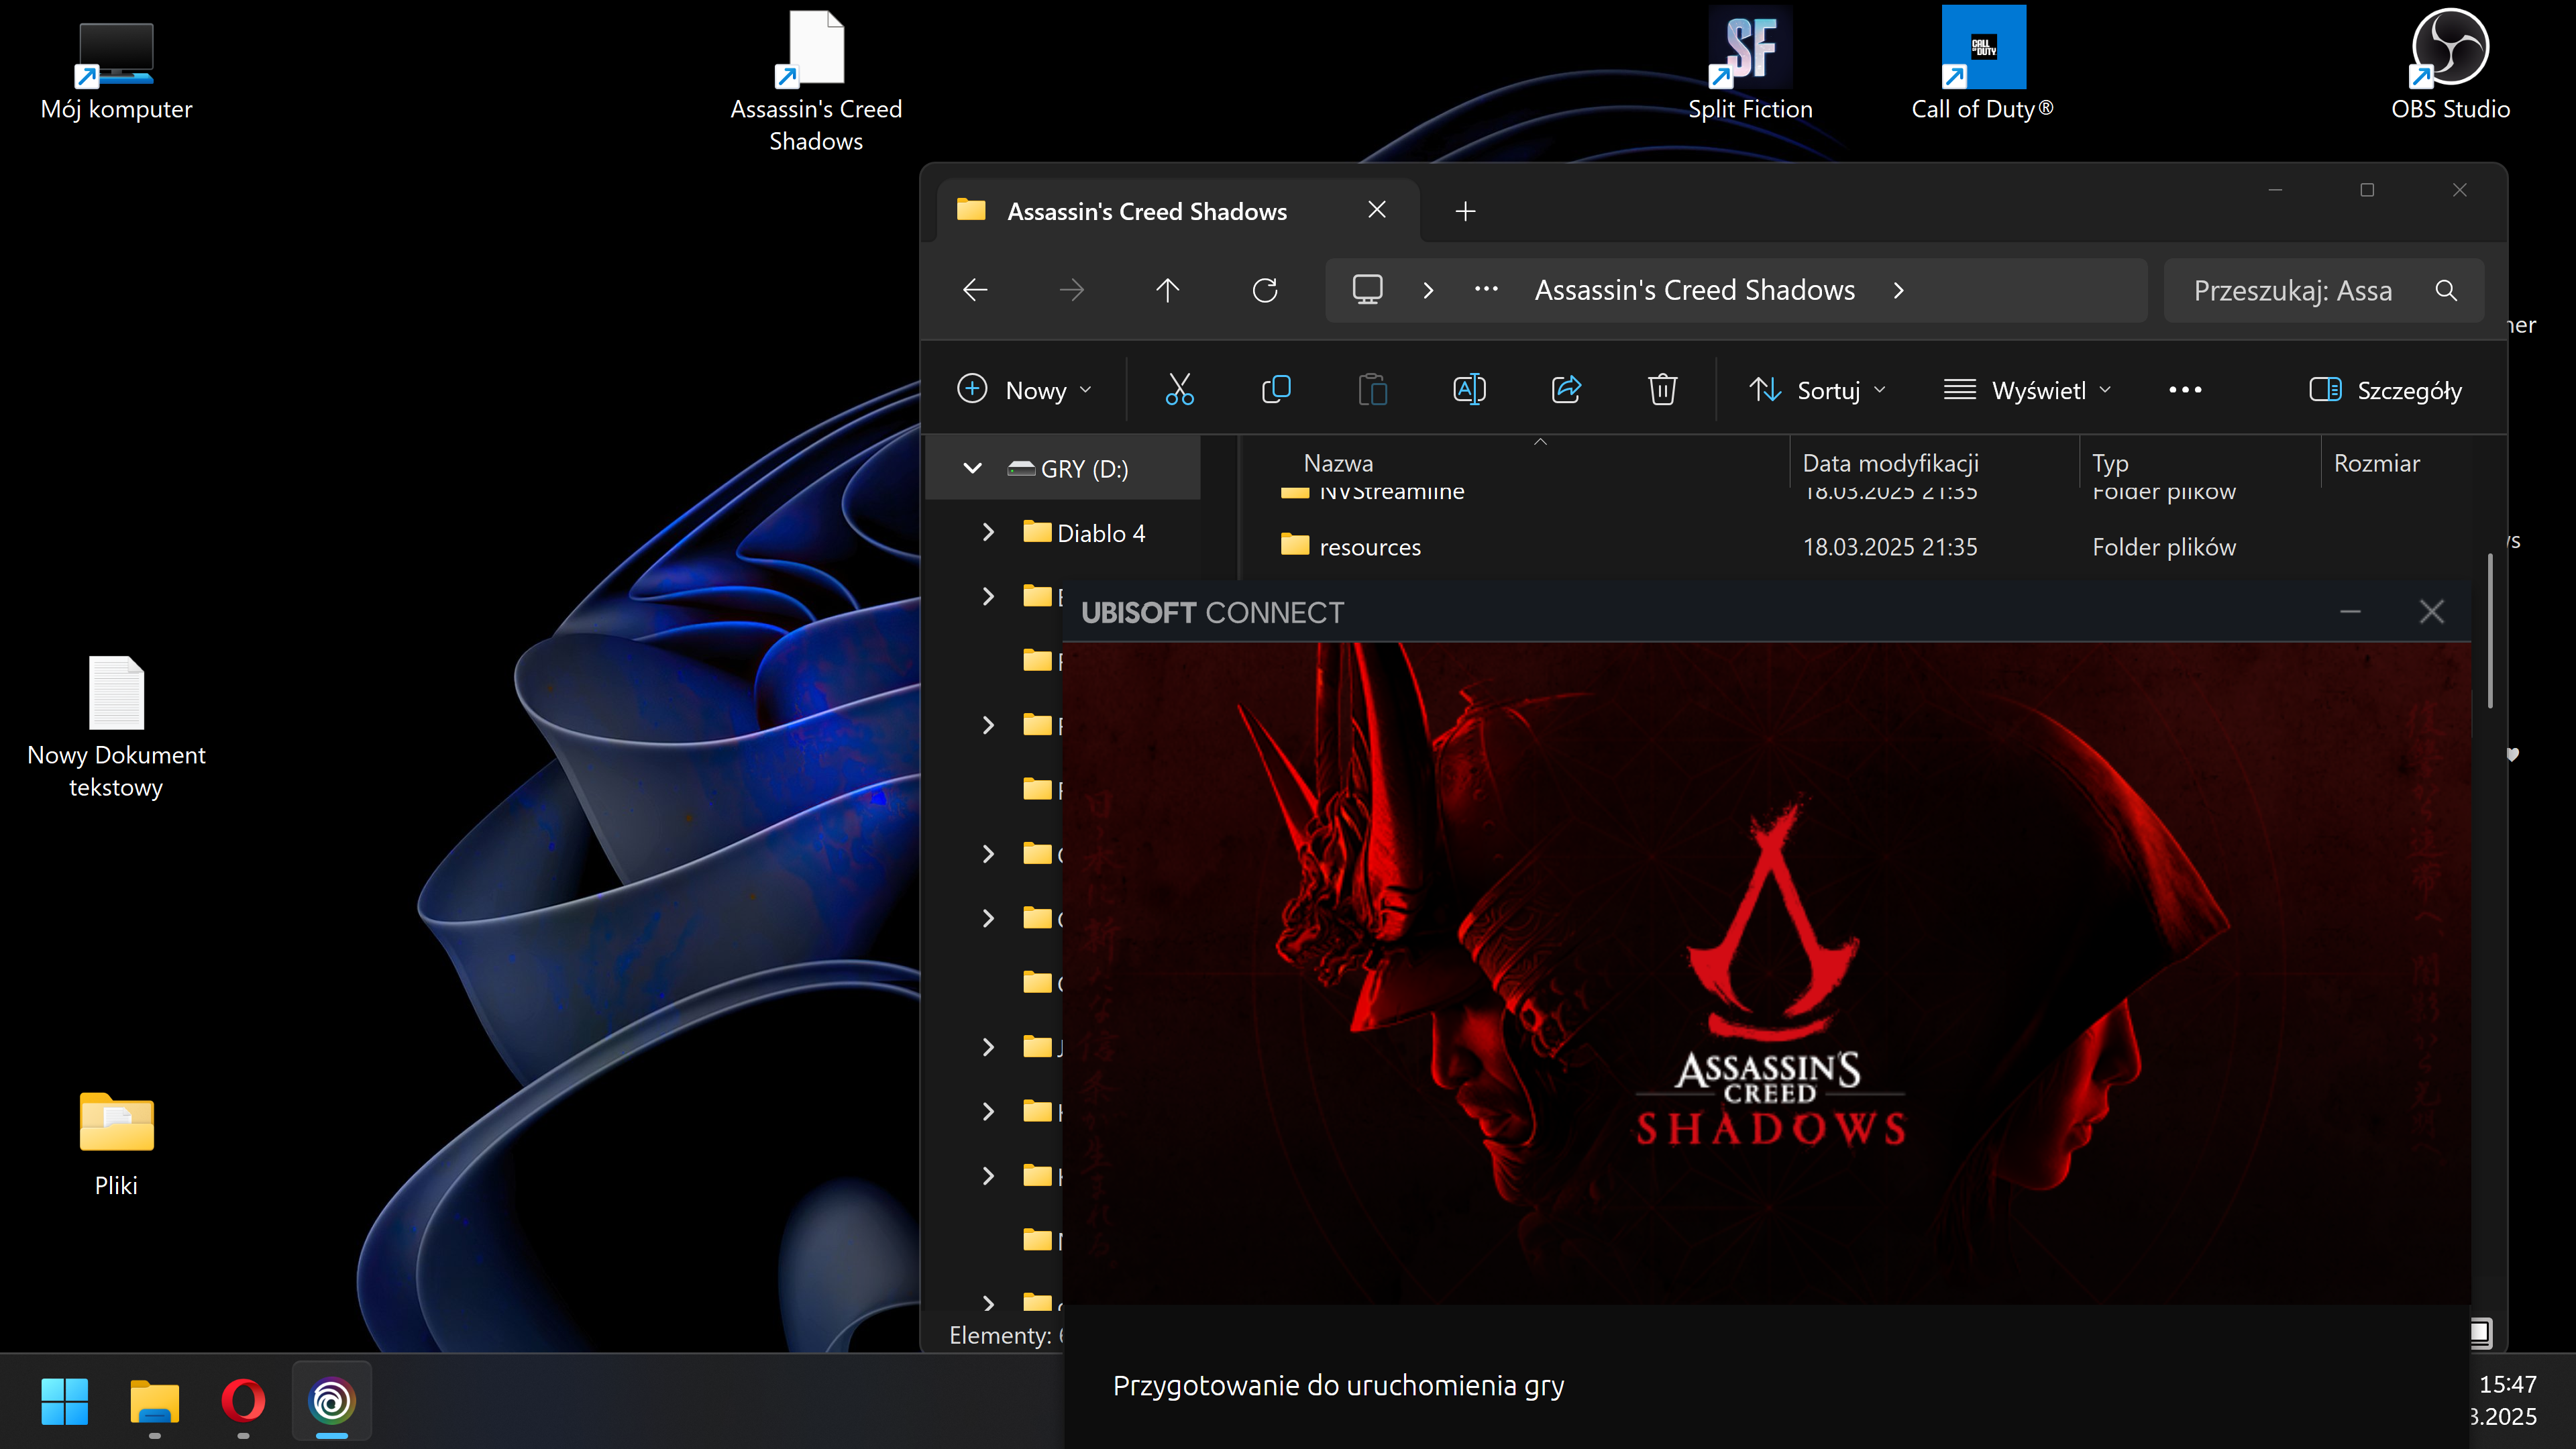Navigate back in File Explorer

pyautogui.click(x=975, y=290)
